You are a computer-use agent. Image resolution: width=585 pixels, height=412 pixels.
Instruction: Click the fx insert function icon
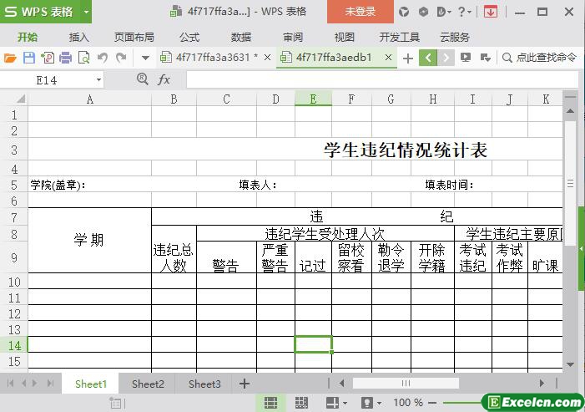coord(164,79)
